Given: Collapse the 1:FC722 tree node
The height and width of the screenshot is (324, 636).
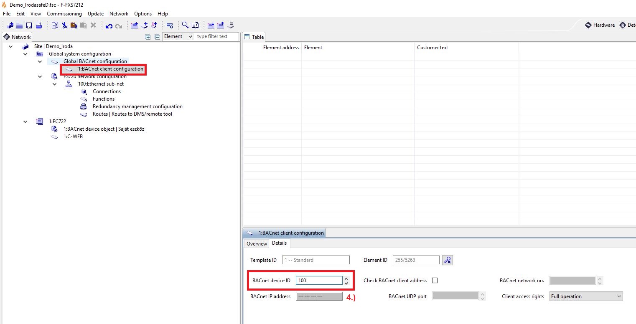Looking at the screenshot, I should coord(25,121).
